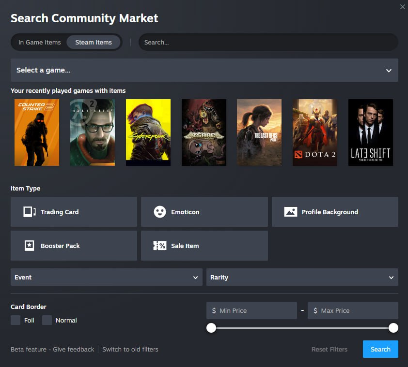Click the Profile Background picture icon
The height and width of the screenshot is (367, 408).
click(290, 212)
